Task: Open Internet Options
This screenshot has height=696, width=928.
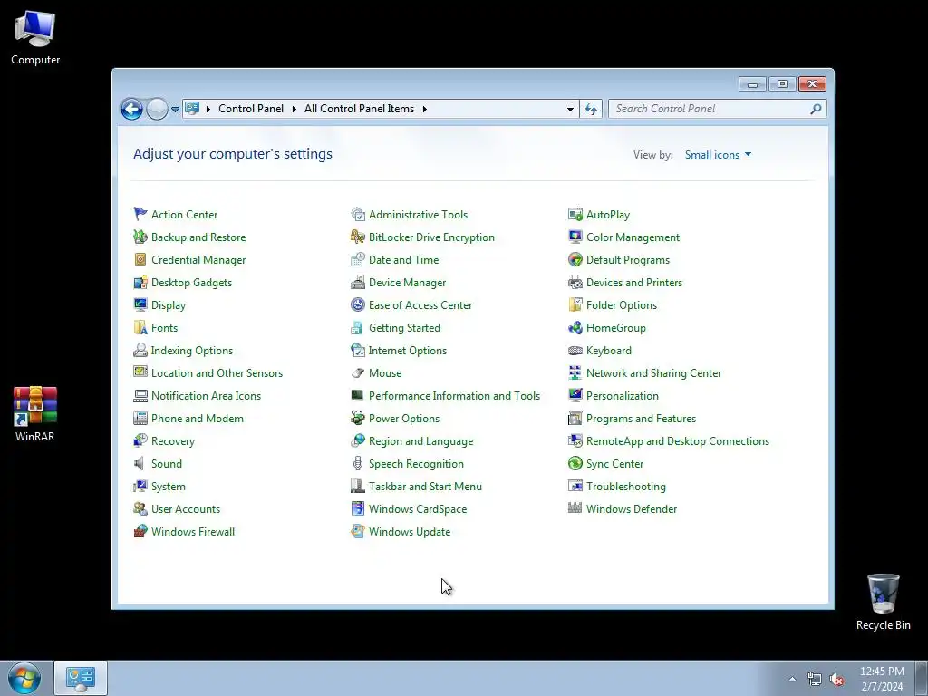Action: click(407, 351)
